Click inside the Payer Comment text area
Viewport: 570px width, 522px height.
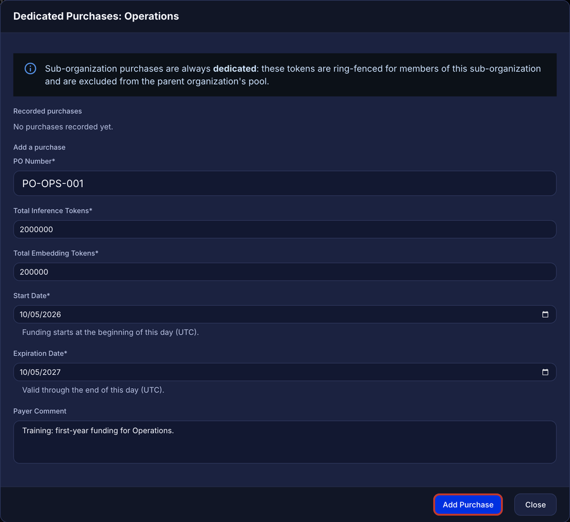(284, 442)
